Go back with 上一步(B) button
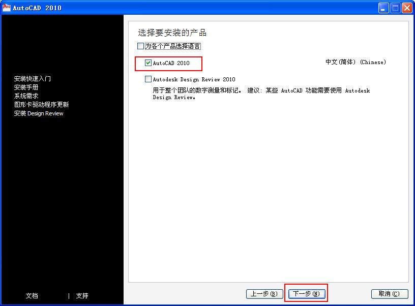 (264, 294)
